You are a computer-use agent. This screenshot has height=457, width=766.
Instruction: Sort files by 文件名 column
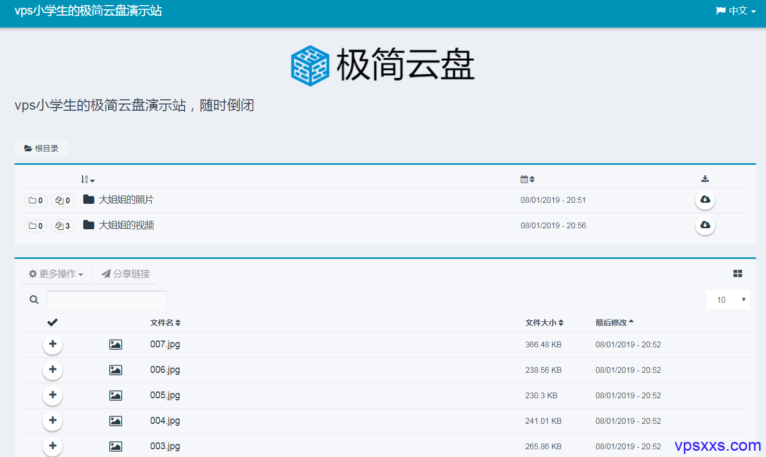(165, 323)
